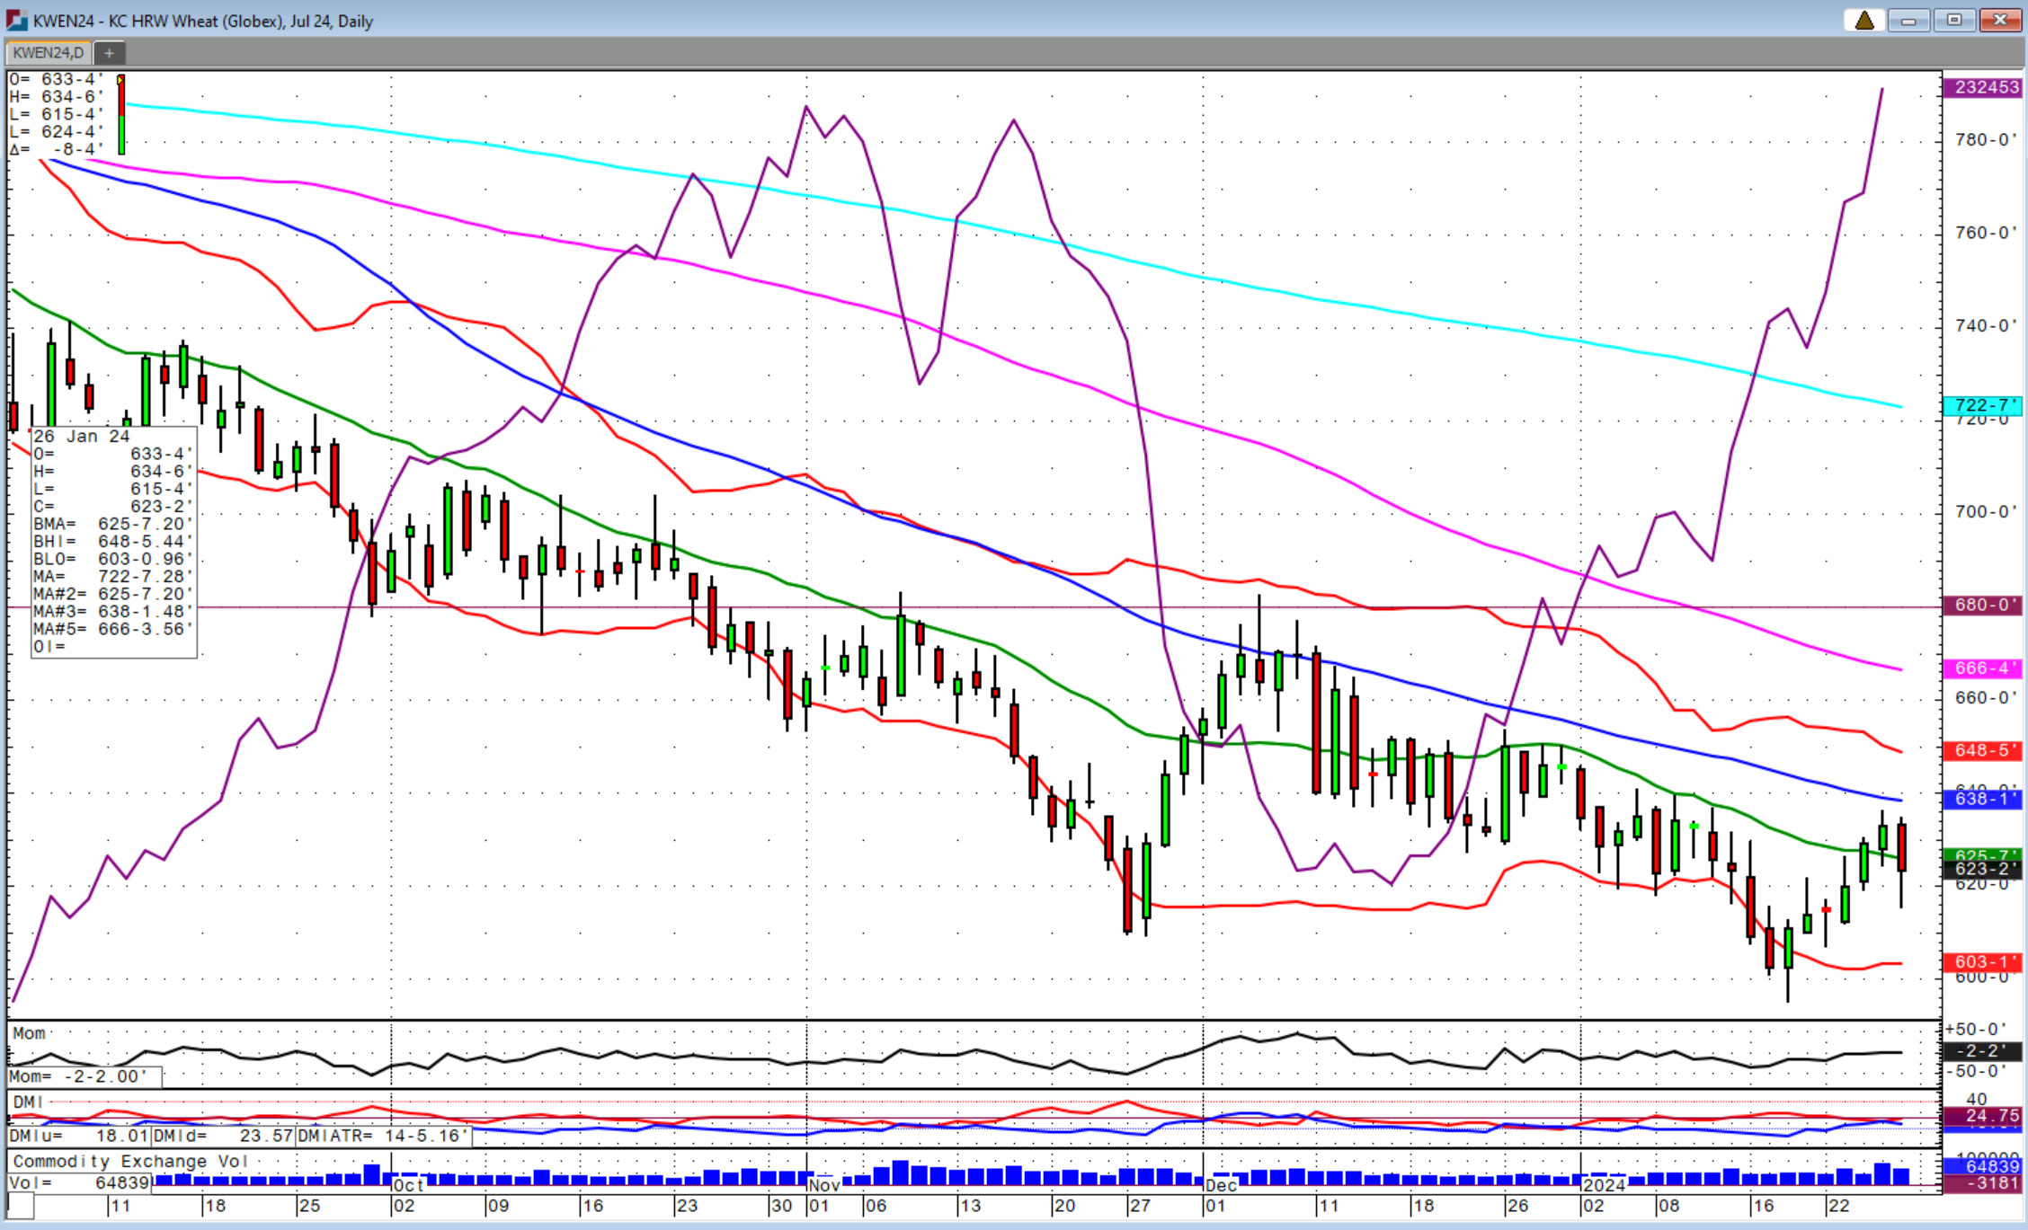Screen dimensions: 2028x1230
Task: Click the blue 638-1 moving average label
Action: pyautogui.click(x=1984, y=798)
